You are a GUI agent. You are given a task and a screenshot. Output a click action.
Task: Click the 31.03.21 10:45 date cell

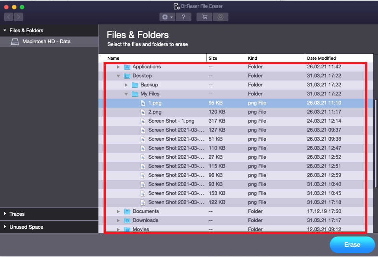[x=324, y=193]
